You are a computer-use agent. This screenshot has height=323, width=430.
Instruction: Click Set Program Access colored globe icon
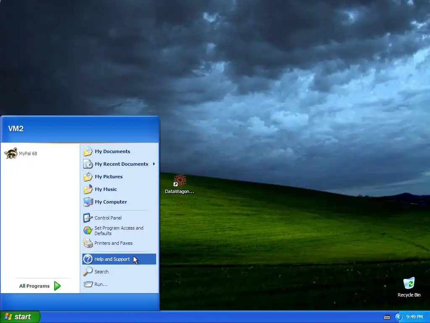[x=88, y=230]
